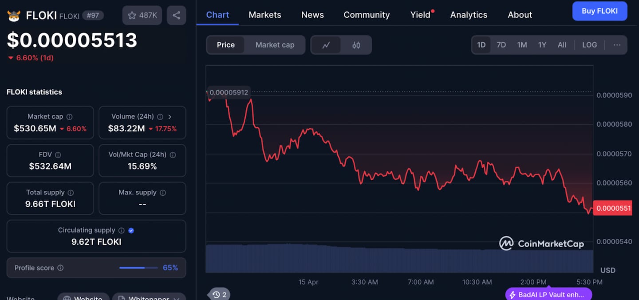This screenshot has width=639, height=300.
Task: Switch to the candlestick chart icon
Action: [356, 45]
